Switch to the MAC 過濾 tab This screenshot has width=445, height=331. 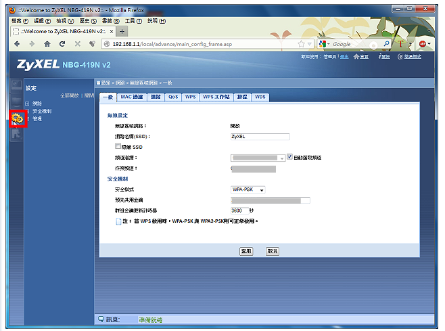[x=132, y=97]
